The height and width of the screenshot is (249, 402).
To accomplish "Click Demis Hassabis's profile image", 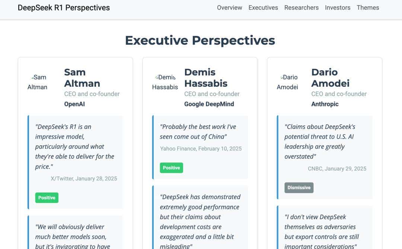I will tap(165, 82).
